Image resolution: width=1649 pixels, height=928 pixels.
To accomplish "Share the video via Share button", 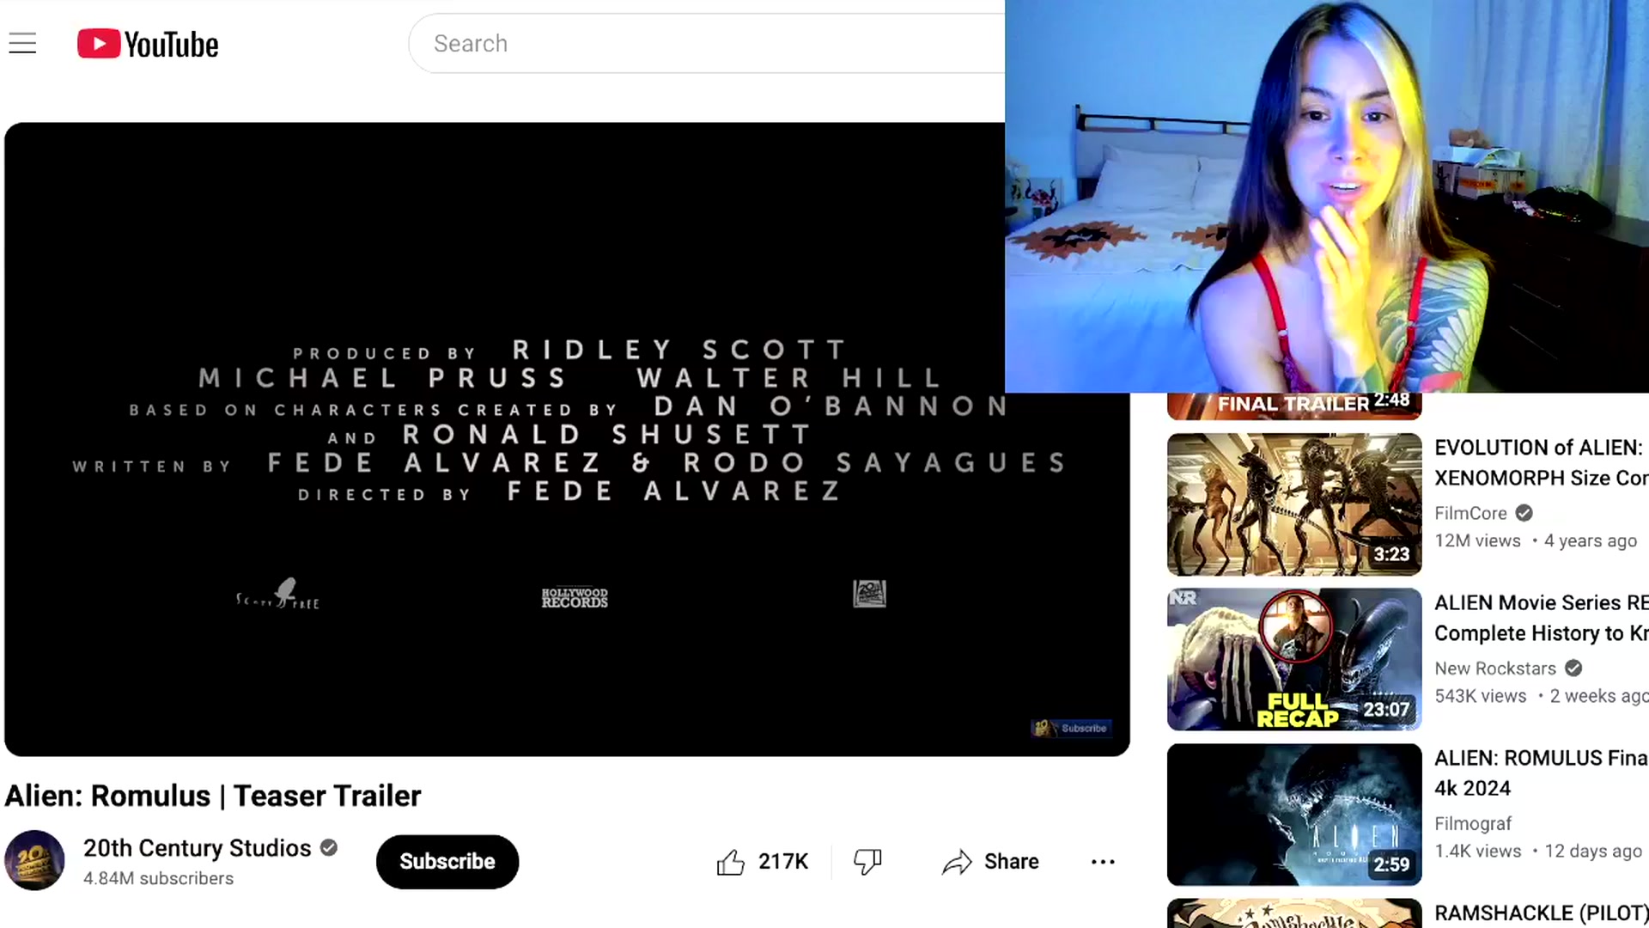I will 990,861.
